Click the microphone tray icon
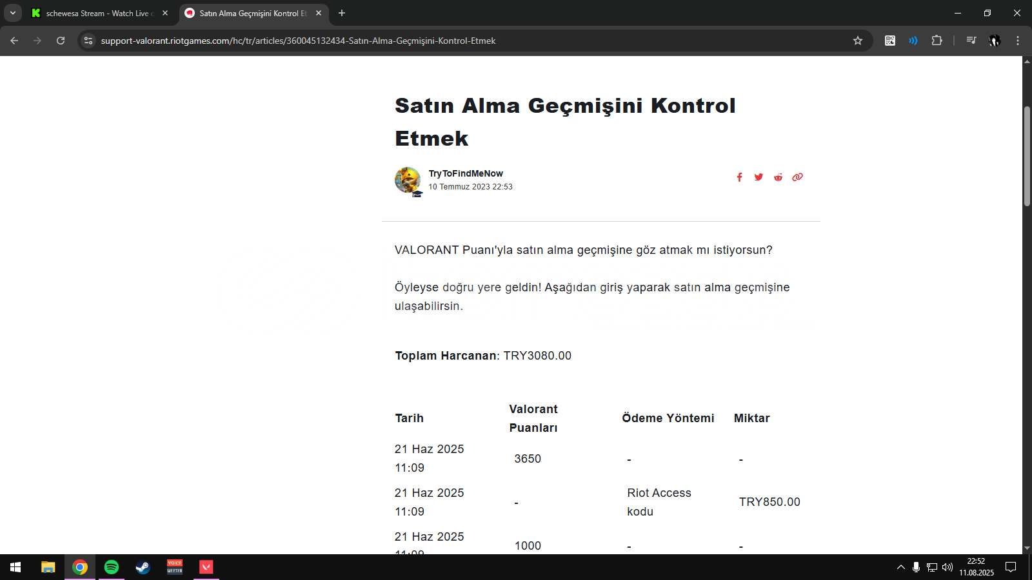 pyautogui.click(x=916, y=567)
